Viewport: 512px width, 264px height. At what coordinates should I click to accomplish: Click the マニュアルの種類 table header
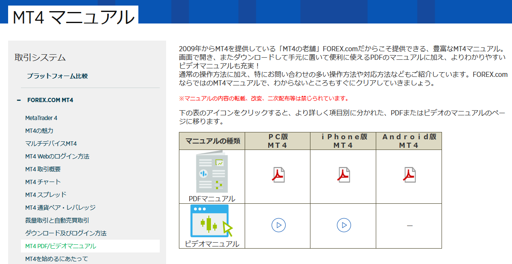tap(213, 141)
